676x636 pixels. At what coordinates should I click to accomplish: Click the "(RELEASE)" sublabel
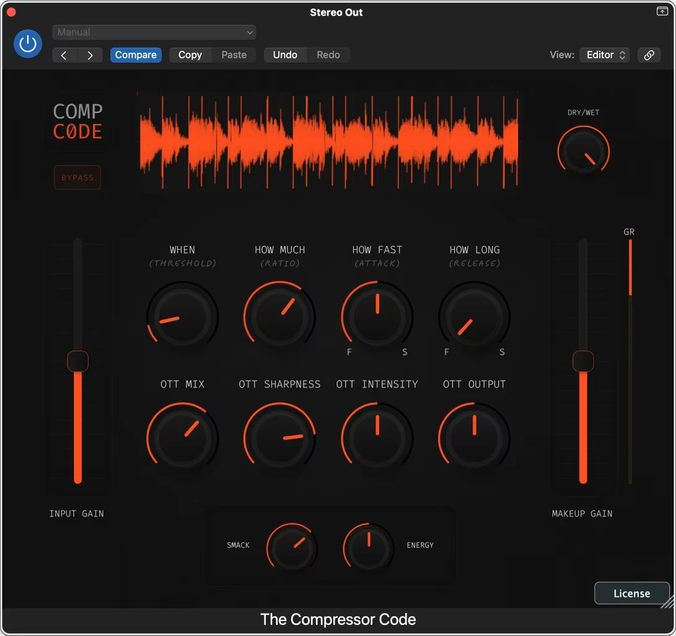tap(474, 263)
